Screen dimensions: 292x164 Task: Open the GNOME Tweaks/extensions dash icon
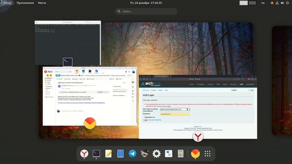pos(168,154)
